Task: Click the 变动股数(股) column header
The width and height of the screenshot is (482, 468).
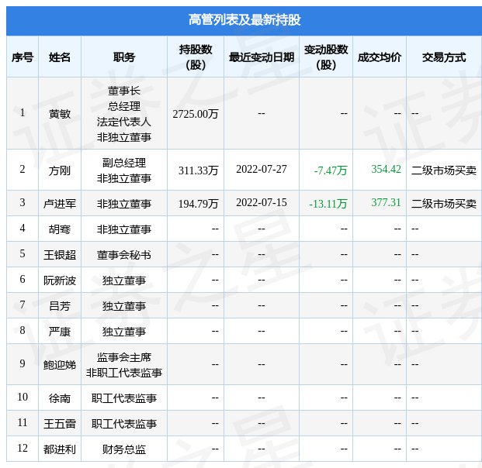Action: [326, 57]
